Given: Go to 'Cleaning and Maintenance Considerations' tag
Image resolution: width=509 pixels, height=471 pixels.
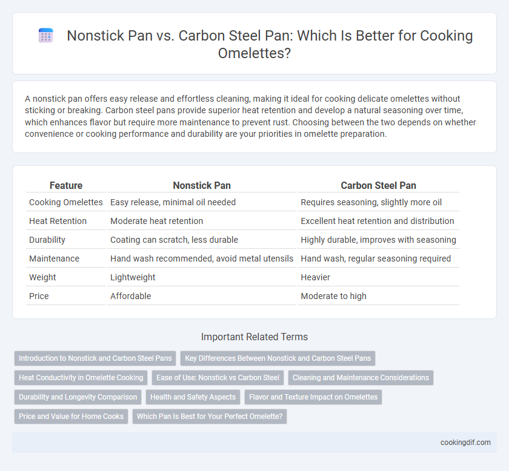Looking at the screenshot, I should pyautogui.click(x=361, y=378).
